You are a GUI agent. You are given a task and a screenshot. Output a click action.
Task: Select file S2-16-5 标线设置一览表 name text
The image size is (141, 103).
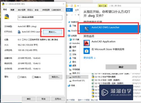109,83
